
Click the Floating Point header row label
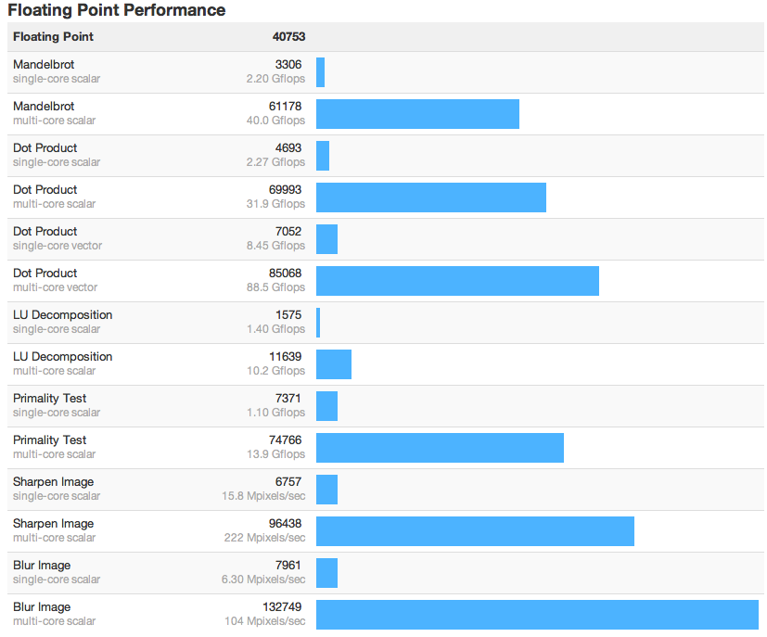pyautogui.click(x=53, y=37)
